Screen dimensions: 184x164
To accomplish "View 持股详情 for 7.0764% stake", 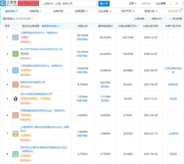I will [x=83, y=101].
